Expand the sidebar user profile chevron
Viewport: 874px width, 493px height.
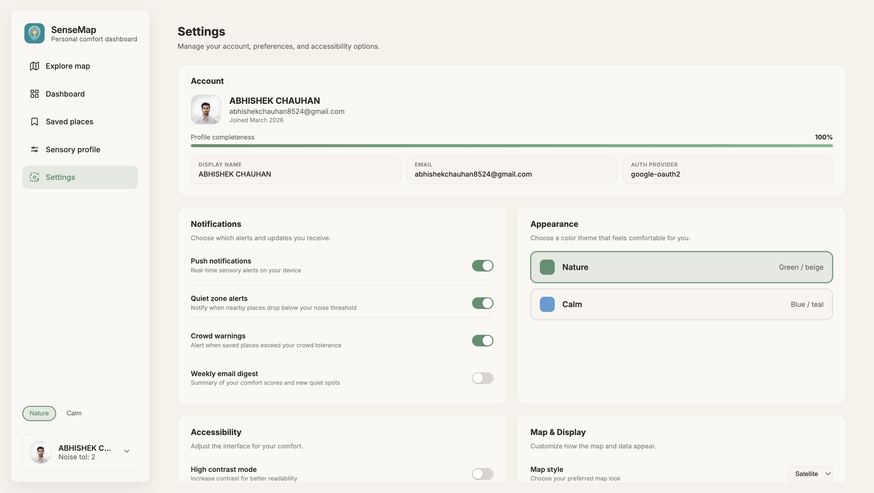pos(127,451)
